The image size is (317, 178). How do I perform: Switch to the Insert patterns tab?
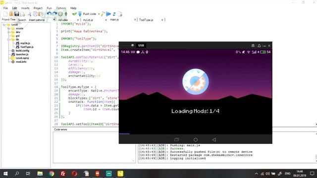(37, 20)
